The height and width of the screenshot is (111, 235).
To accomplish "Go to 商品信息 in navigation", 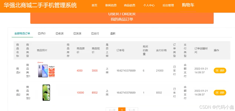I will pos(130,5).
